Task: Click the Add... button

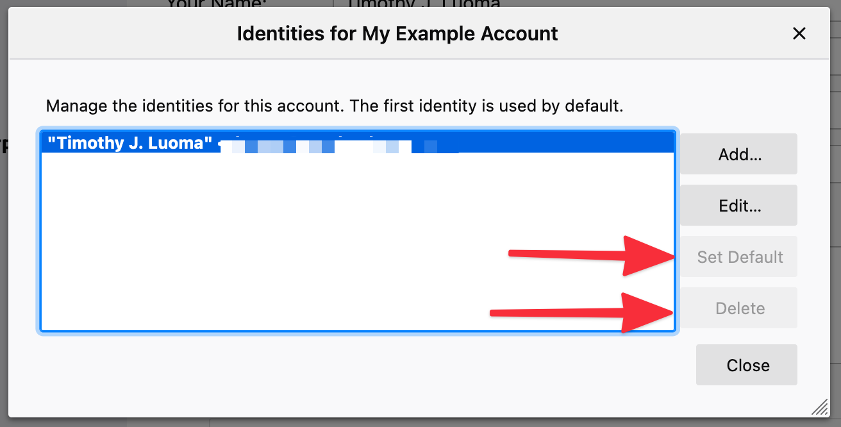Action: click(x=738, y=154)
